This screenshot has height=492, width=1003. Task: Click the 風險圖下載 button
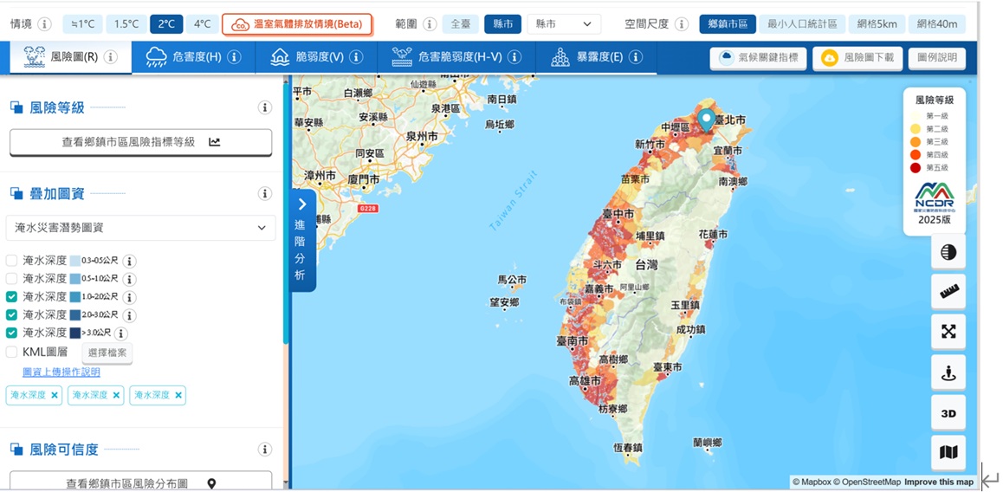point(856,58)
